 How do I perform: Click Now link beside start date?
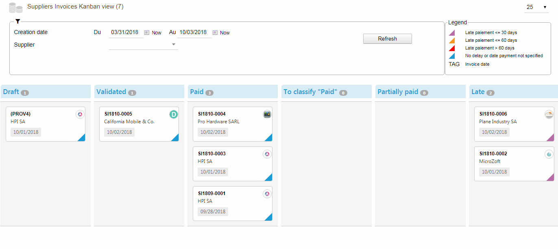point(157,33)
